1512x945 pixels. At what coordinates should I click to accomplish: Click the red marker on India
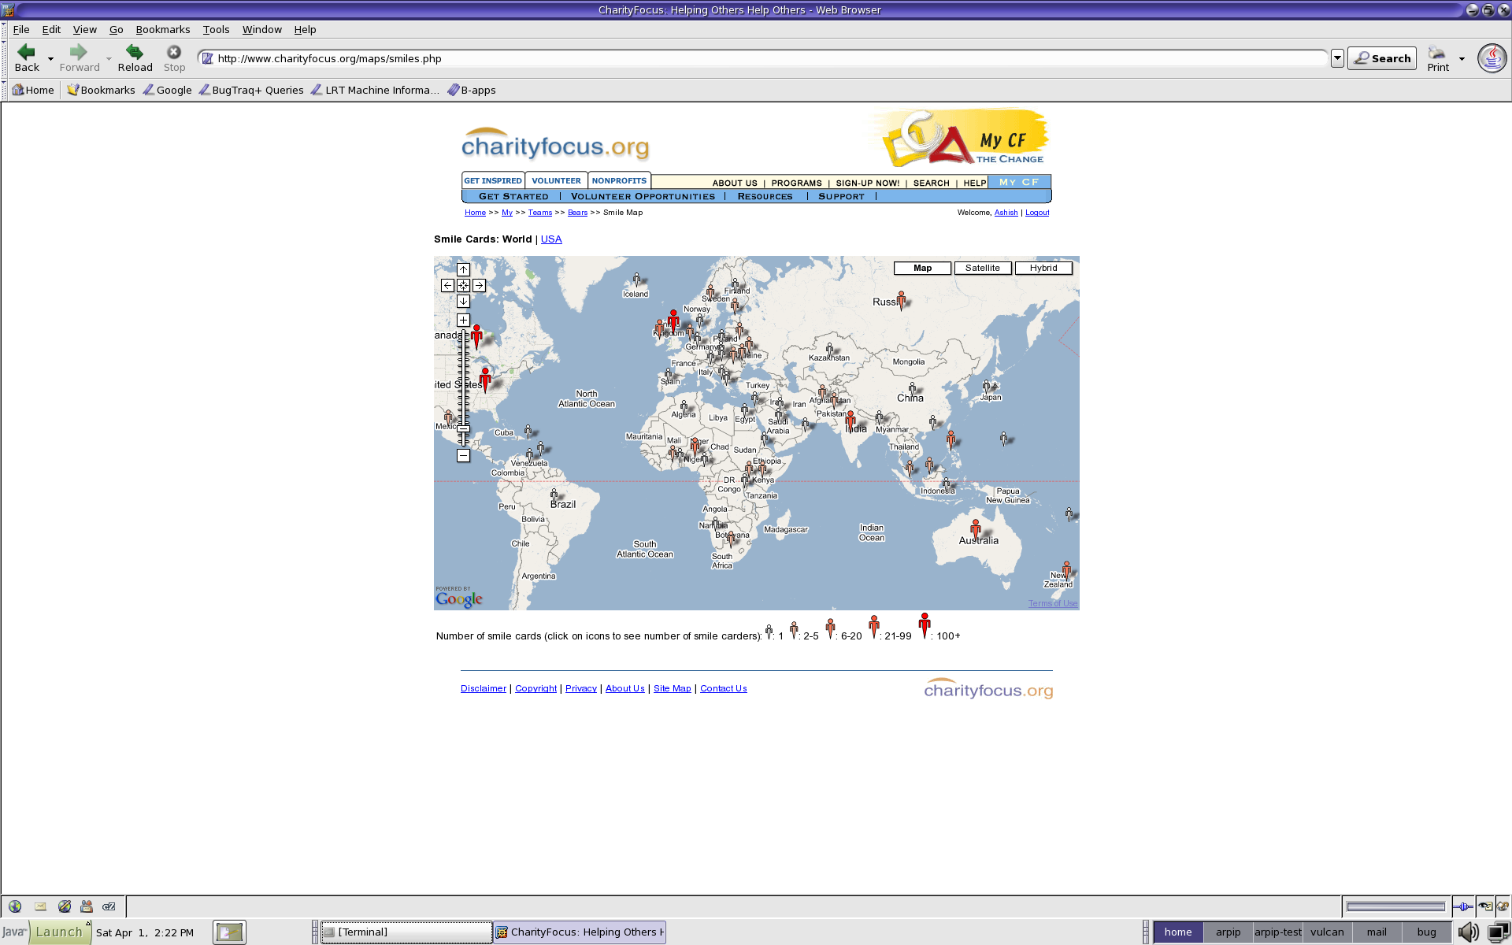(850, 421)
